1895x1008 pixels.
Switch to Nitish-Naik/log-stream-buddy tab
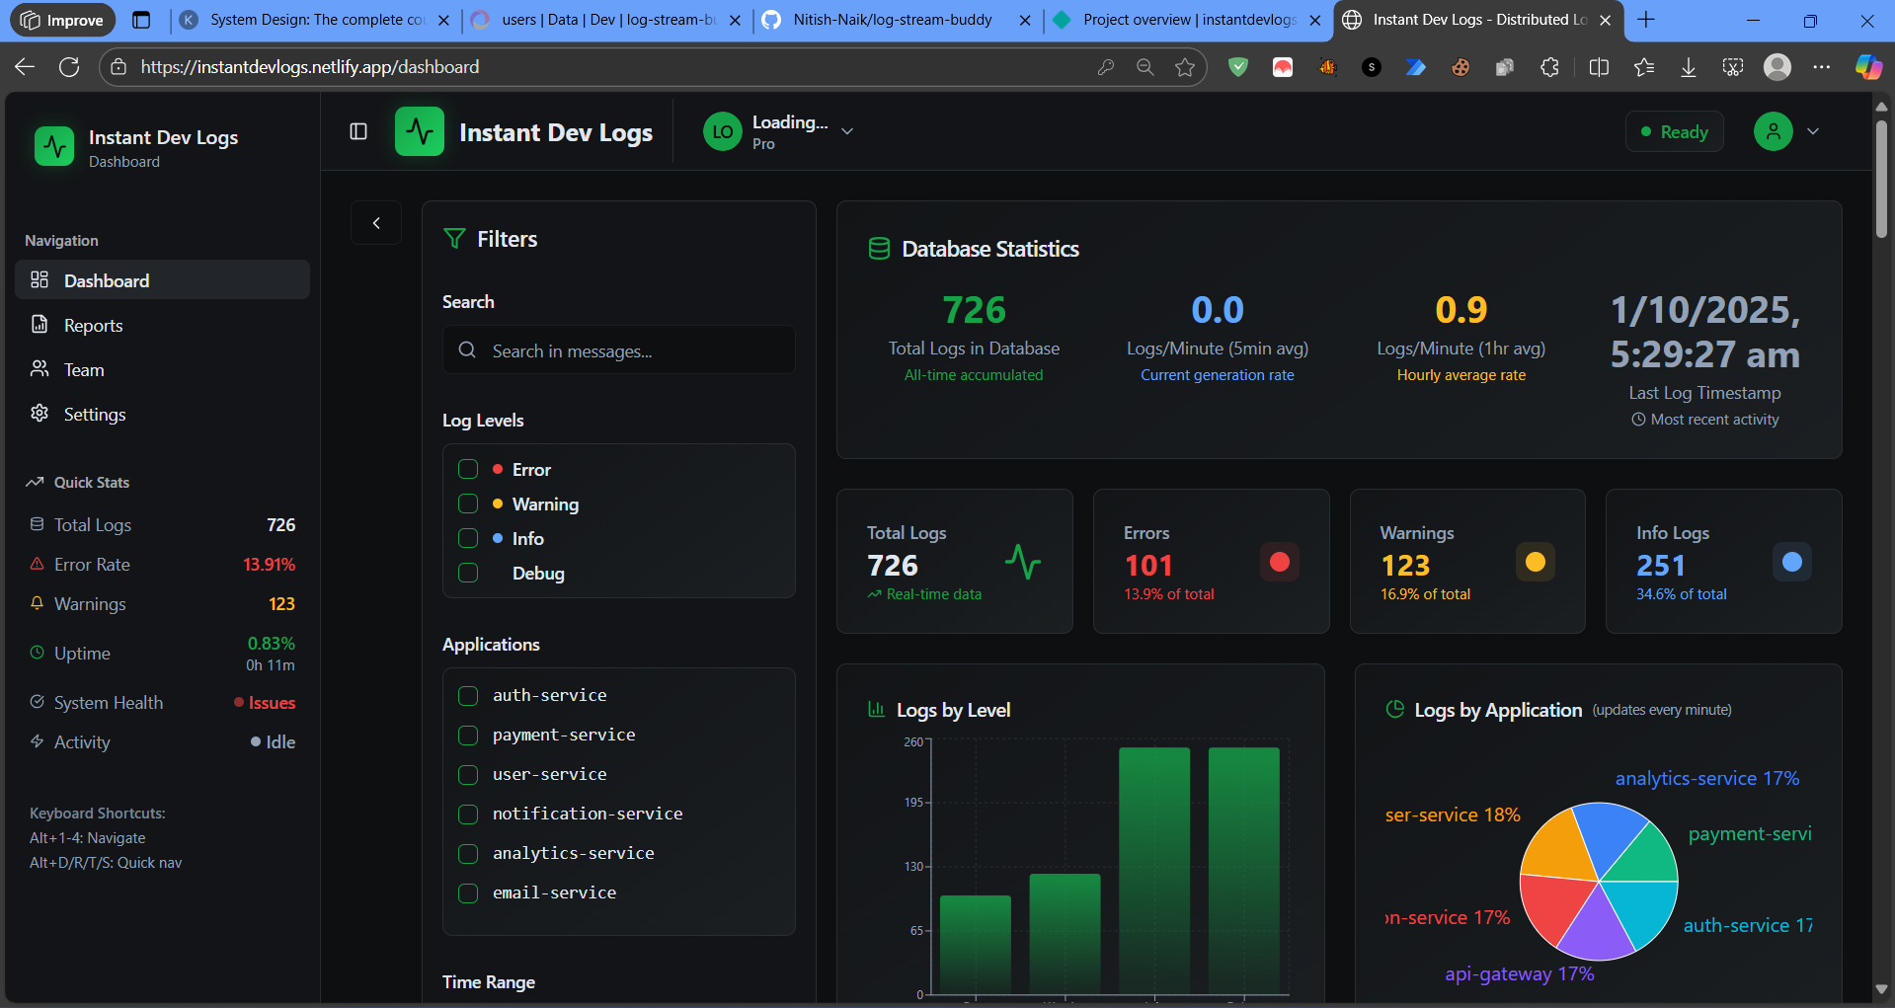tap(892, 20)
